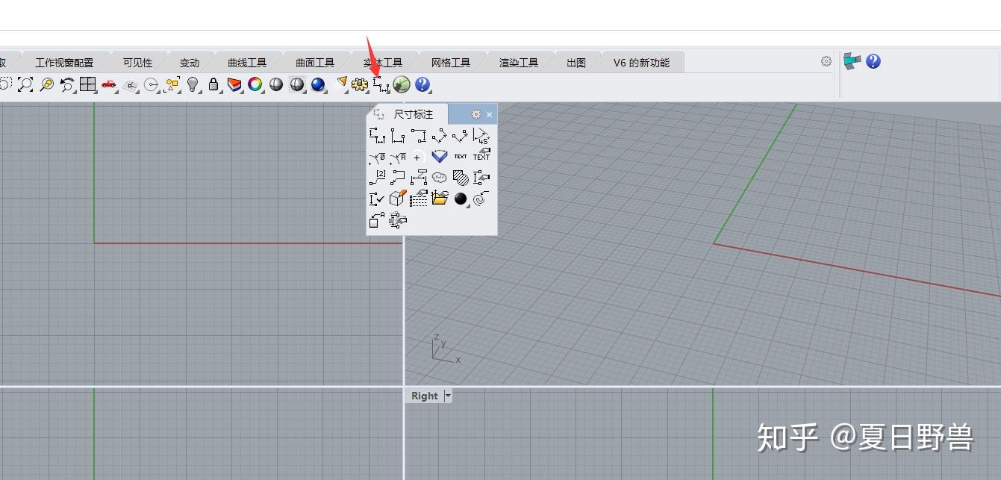Viewport: 1001px width, 480px height.
Task: Click the Make2D box drawing icon
Action: point(398,199)
